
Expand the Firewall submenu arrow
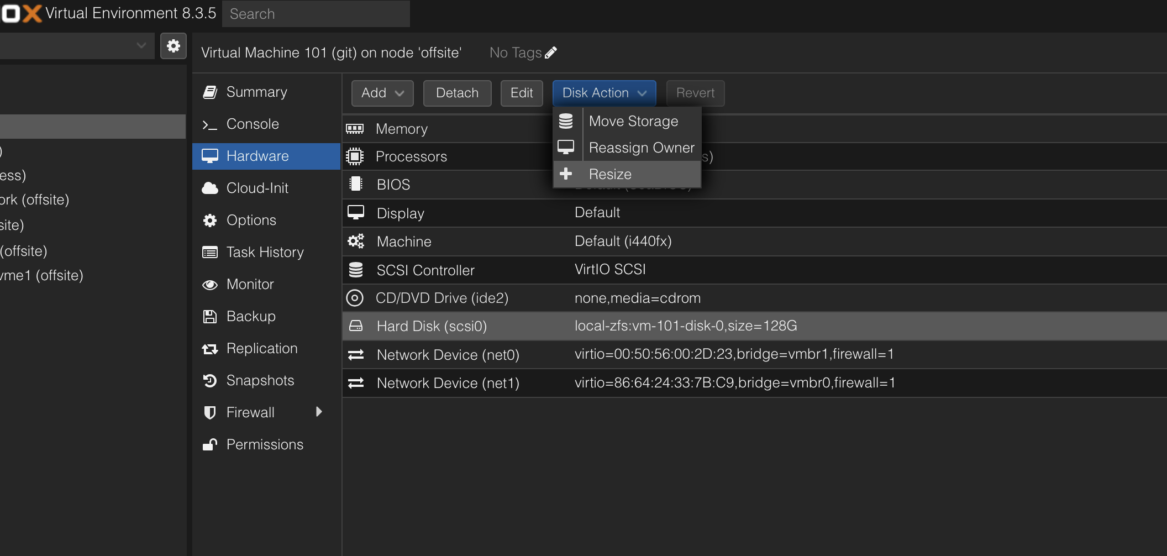pyautogui.click(x=319, y=412)
